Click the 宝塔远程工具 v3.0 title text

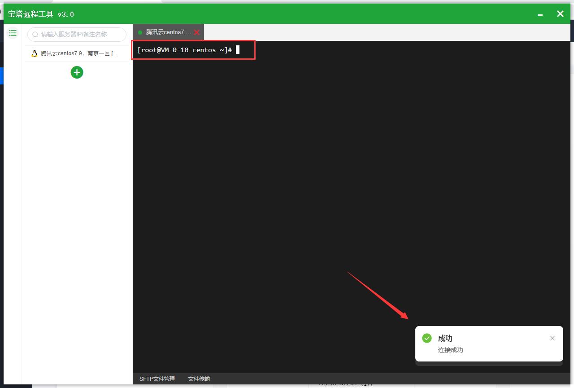(x=41, y=14)
